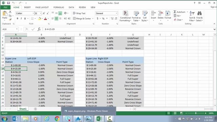Viewport: 217px width, 122px height.
Task: Adjust the zoom slider handle
Action: click(x=196, y=113)
